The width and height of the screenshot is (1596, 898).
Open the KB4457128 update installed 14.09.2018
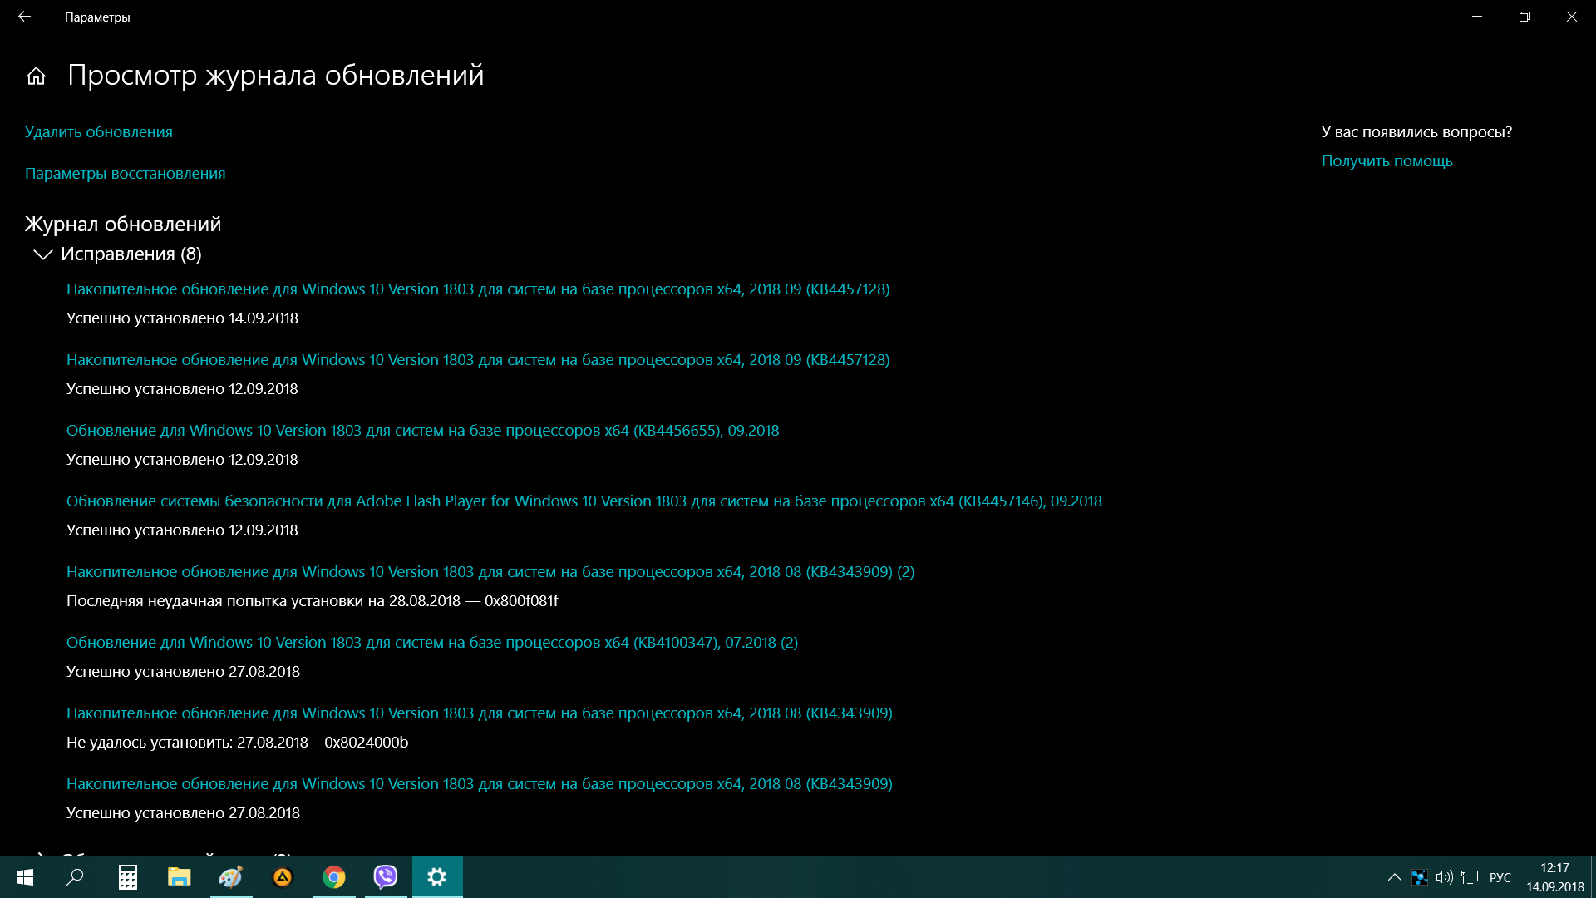[477, 289]
